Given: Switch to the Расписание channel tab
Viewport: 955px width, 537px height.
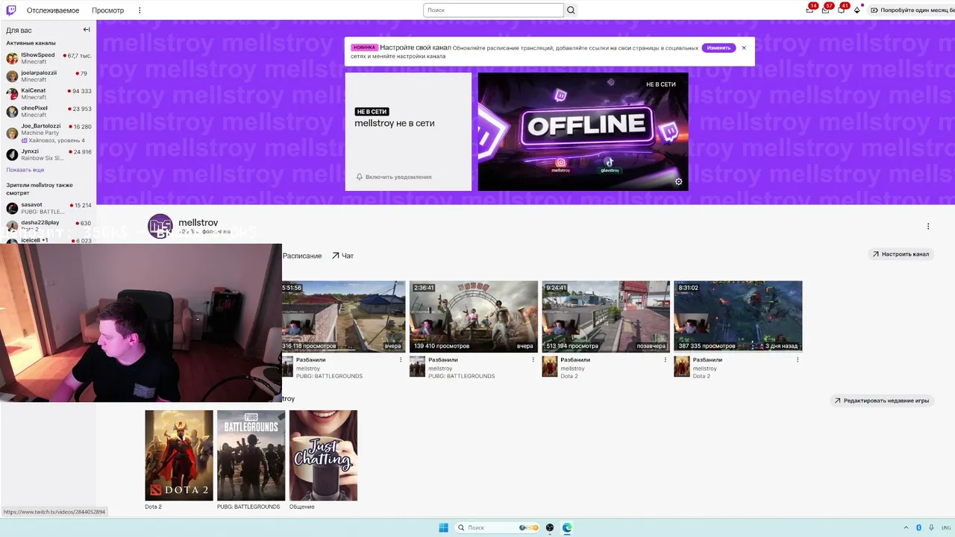Looking at the screenshot, I should click(302, 256).
